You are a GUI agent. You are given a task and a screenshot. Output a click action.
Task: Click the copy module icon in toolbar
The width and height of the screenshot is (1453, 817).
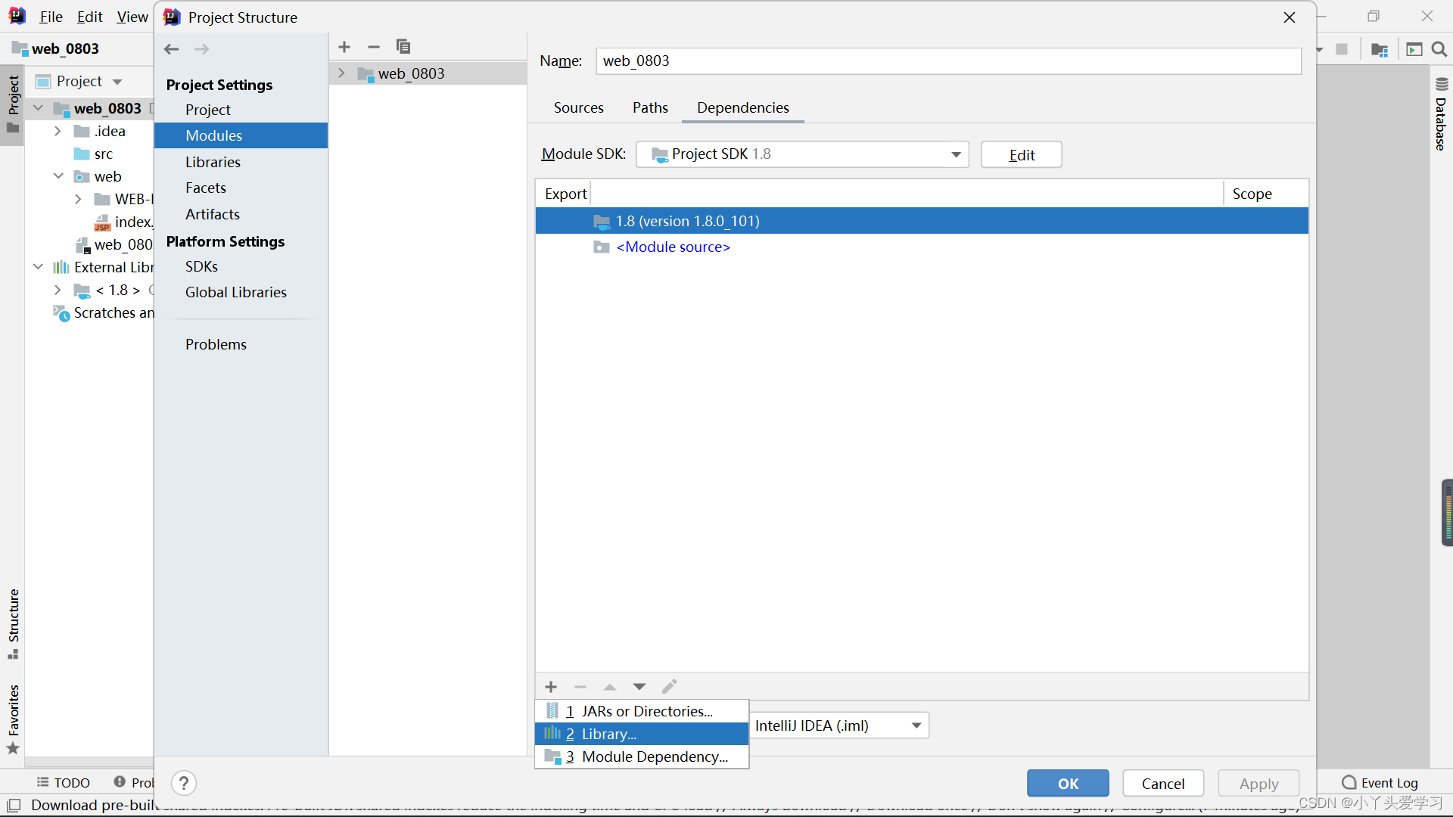[x=403, y=46]
